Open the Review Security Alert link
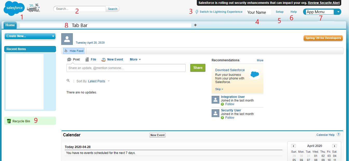 (x=324, y=3)
